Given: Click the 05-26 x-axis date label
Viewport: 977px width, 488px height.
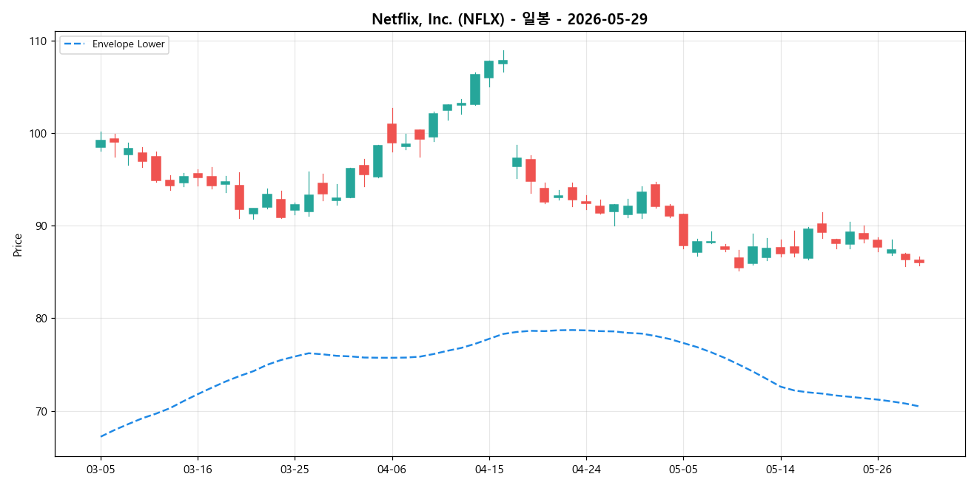Looking at the screenshot, I should (877, 469).
